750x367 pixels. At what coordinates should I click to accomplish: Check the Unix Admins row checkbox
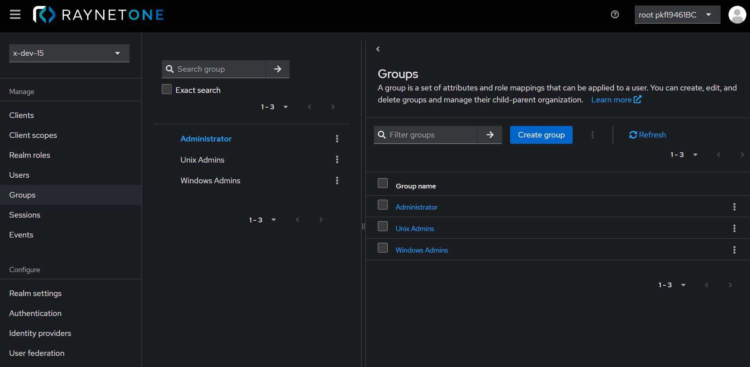pos(383,226)
